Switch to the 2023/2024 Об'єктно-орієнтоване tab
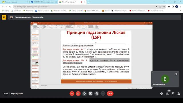This screenshot has height=103, width=183. (44, 2)
